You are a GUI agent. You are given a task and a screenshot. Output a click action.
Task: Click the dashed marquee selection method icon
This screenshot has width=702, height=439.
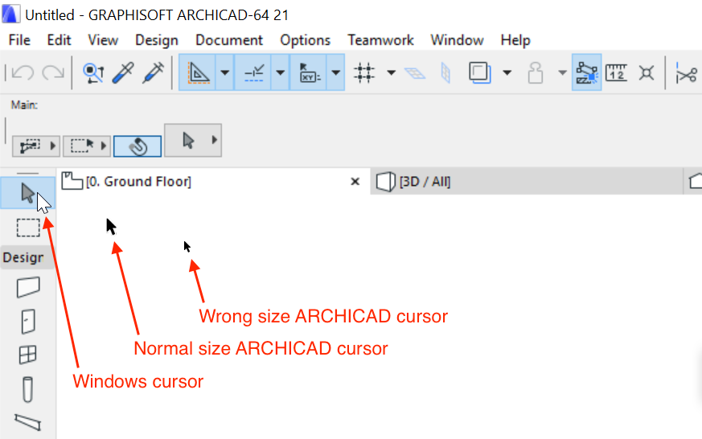[81, 146]
